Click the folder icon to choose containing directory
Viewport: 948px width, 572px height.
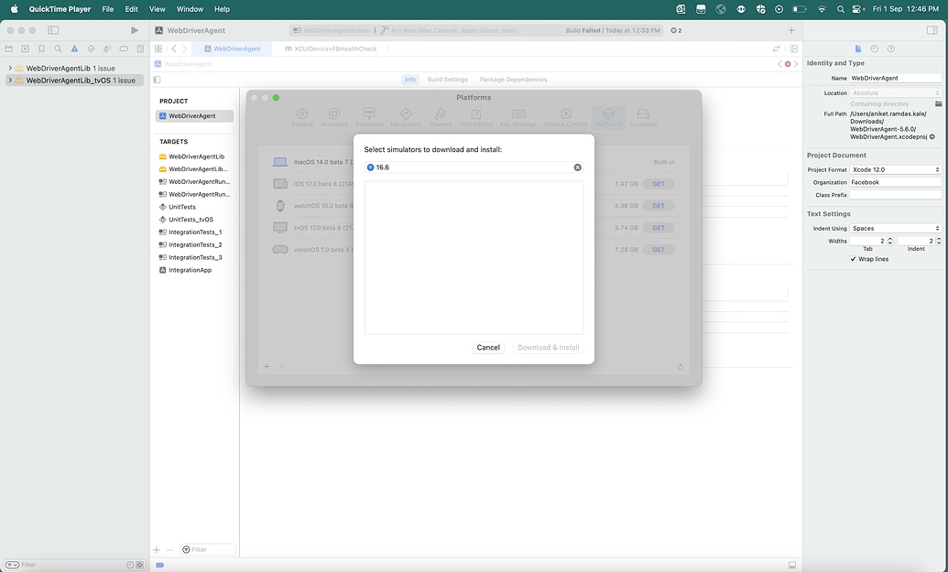click(x=938, y=104)
